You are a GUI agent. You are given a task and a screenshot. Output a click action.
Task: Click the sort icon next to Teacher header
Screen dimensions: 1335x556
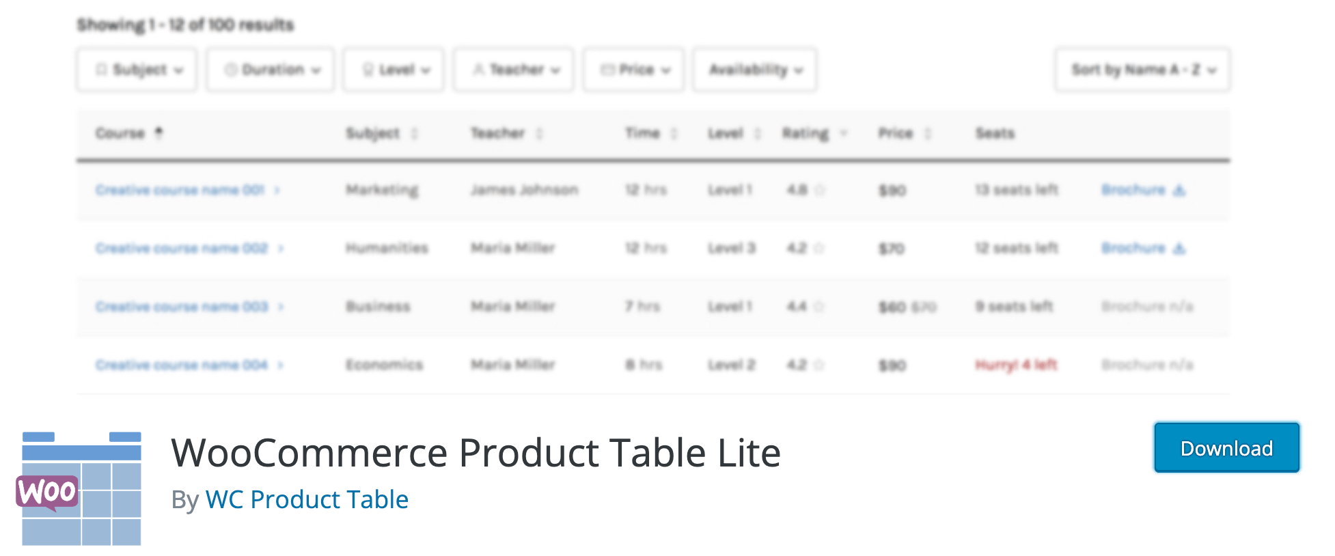pyautogui.click(x=540, y=134)
